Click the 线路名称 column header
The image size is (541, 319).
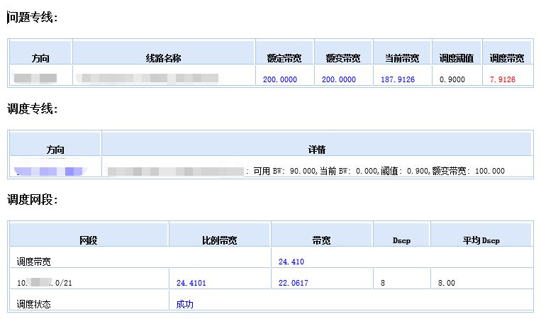tap(163, 58)
